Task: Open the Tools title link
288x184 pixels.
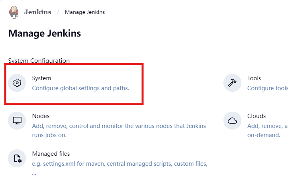Action: pyautogui.click(x=254, y=78)
